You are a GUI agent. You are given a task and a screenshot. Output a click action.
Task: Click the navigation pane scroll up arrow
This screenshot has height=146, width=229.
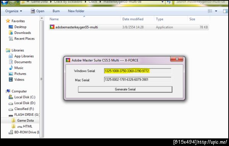[42, 18]
